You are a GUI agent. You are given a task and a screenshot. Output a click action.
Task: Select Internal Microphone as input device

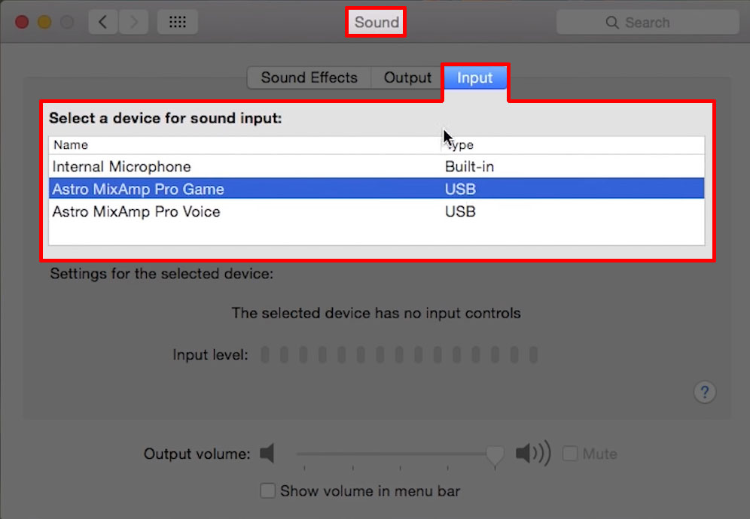tap(226, 166)
